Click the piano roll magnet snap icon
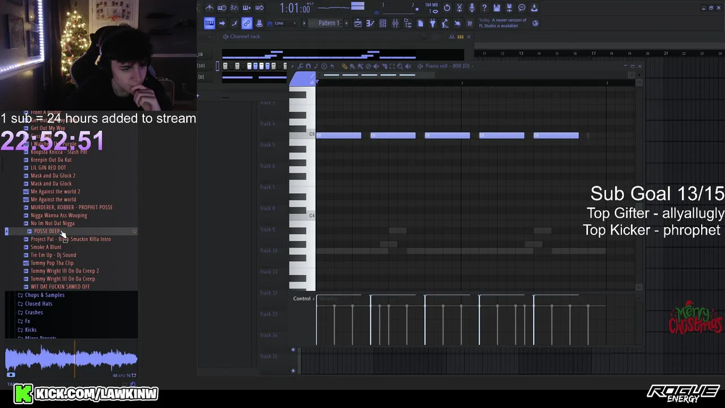 click(x=308, y=66)
